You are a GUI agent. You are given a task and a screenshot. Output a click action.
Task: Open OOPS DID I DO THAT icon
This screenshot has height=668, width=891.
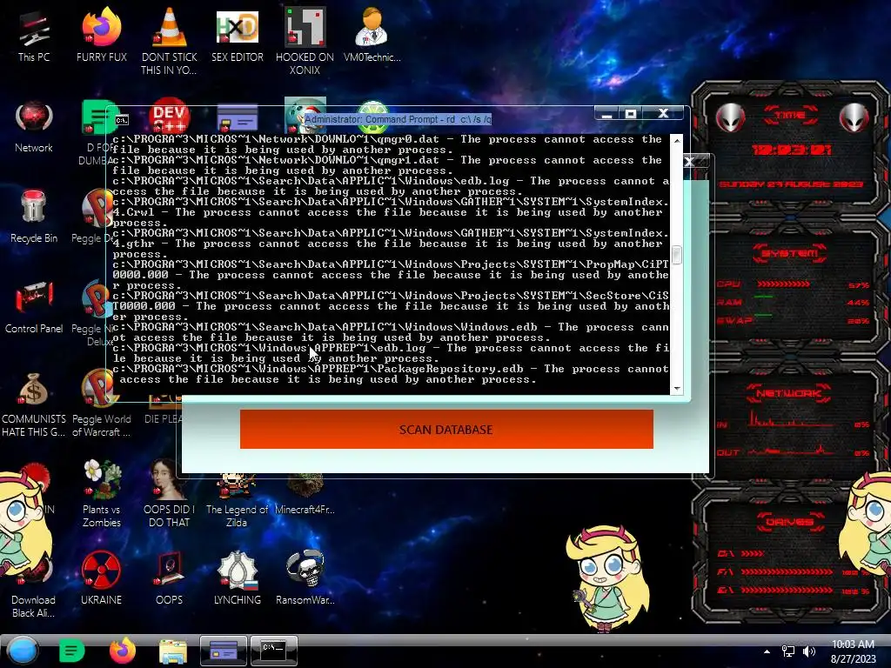170,494
